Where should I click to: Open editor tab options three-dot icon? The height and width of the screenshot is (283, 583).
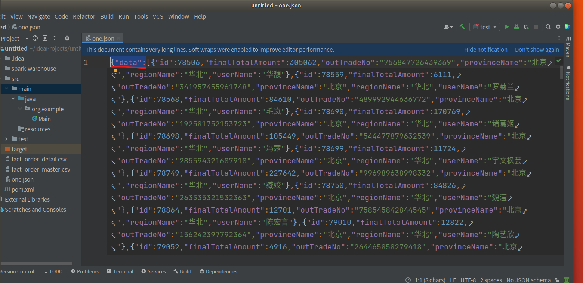(x=559, y=38)
